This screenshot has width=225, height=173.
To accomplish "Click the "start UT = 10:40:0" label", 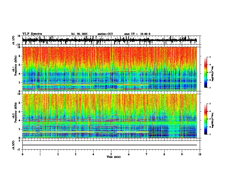I will [137, 34].
